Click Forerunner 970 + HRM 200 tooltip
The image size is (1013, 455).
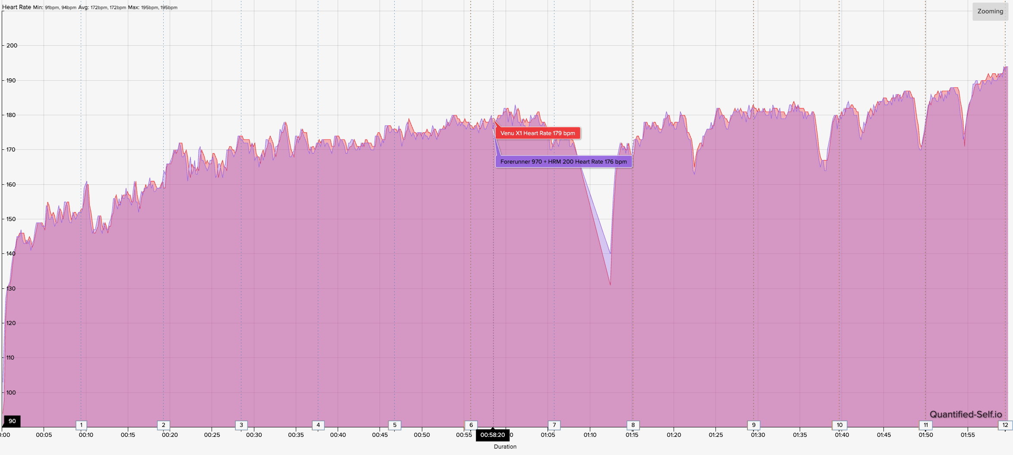(563, 161)
